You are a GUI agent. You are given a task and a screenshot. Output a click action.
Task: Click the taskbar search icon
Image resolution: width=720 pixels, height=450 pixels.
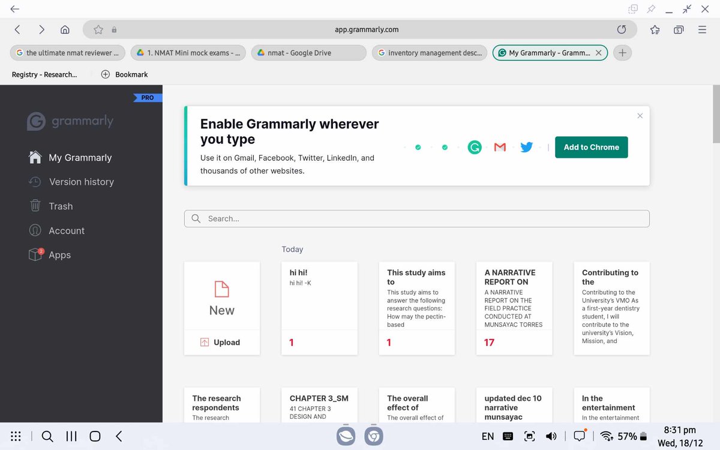pos(47,437)
